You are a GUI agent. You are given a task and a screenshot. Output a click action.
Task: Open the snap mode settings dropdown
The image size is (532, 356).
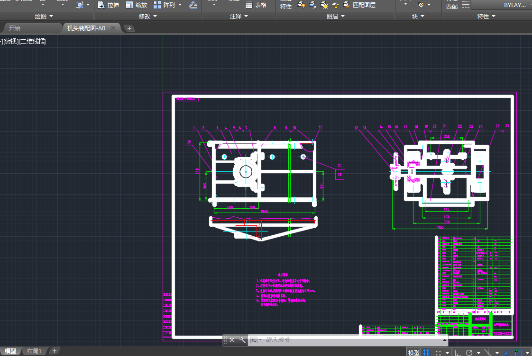pyautogui.click(x=447, y=353)
